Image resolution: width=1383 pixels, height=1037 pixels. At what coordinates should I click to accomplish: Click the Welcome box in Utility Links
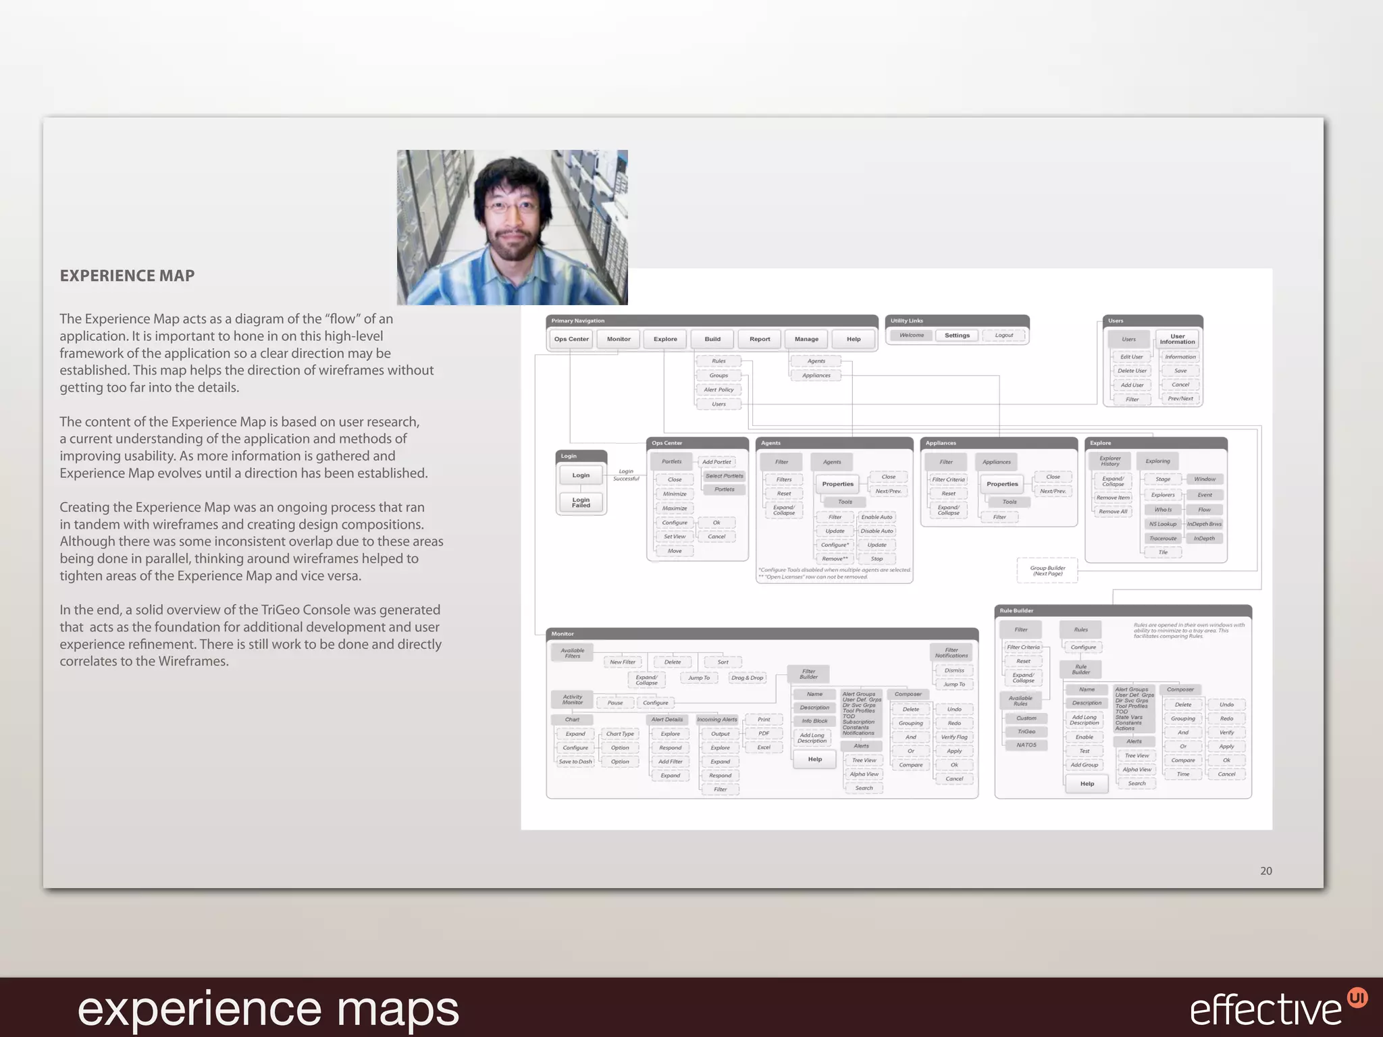912,336
